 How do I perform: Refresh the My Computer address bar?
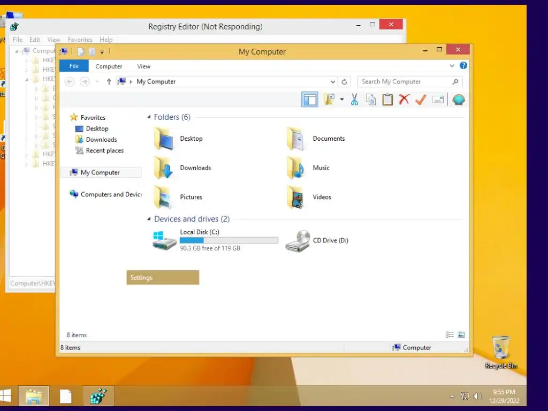[x=344, y=82]
